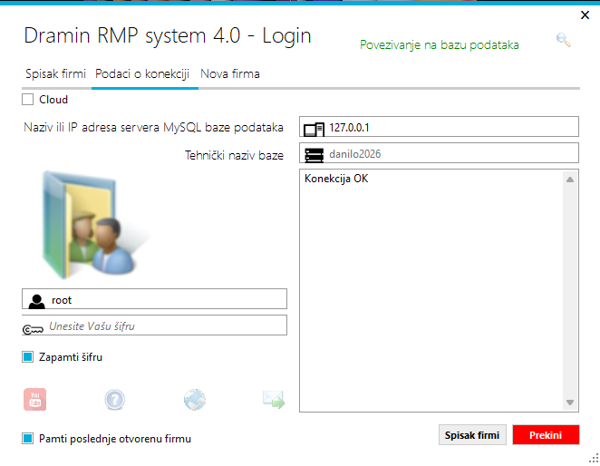
Task: Focus the server IP address field
Action: [x=439, y=127]
